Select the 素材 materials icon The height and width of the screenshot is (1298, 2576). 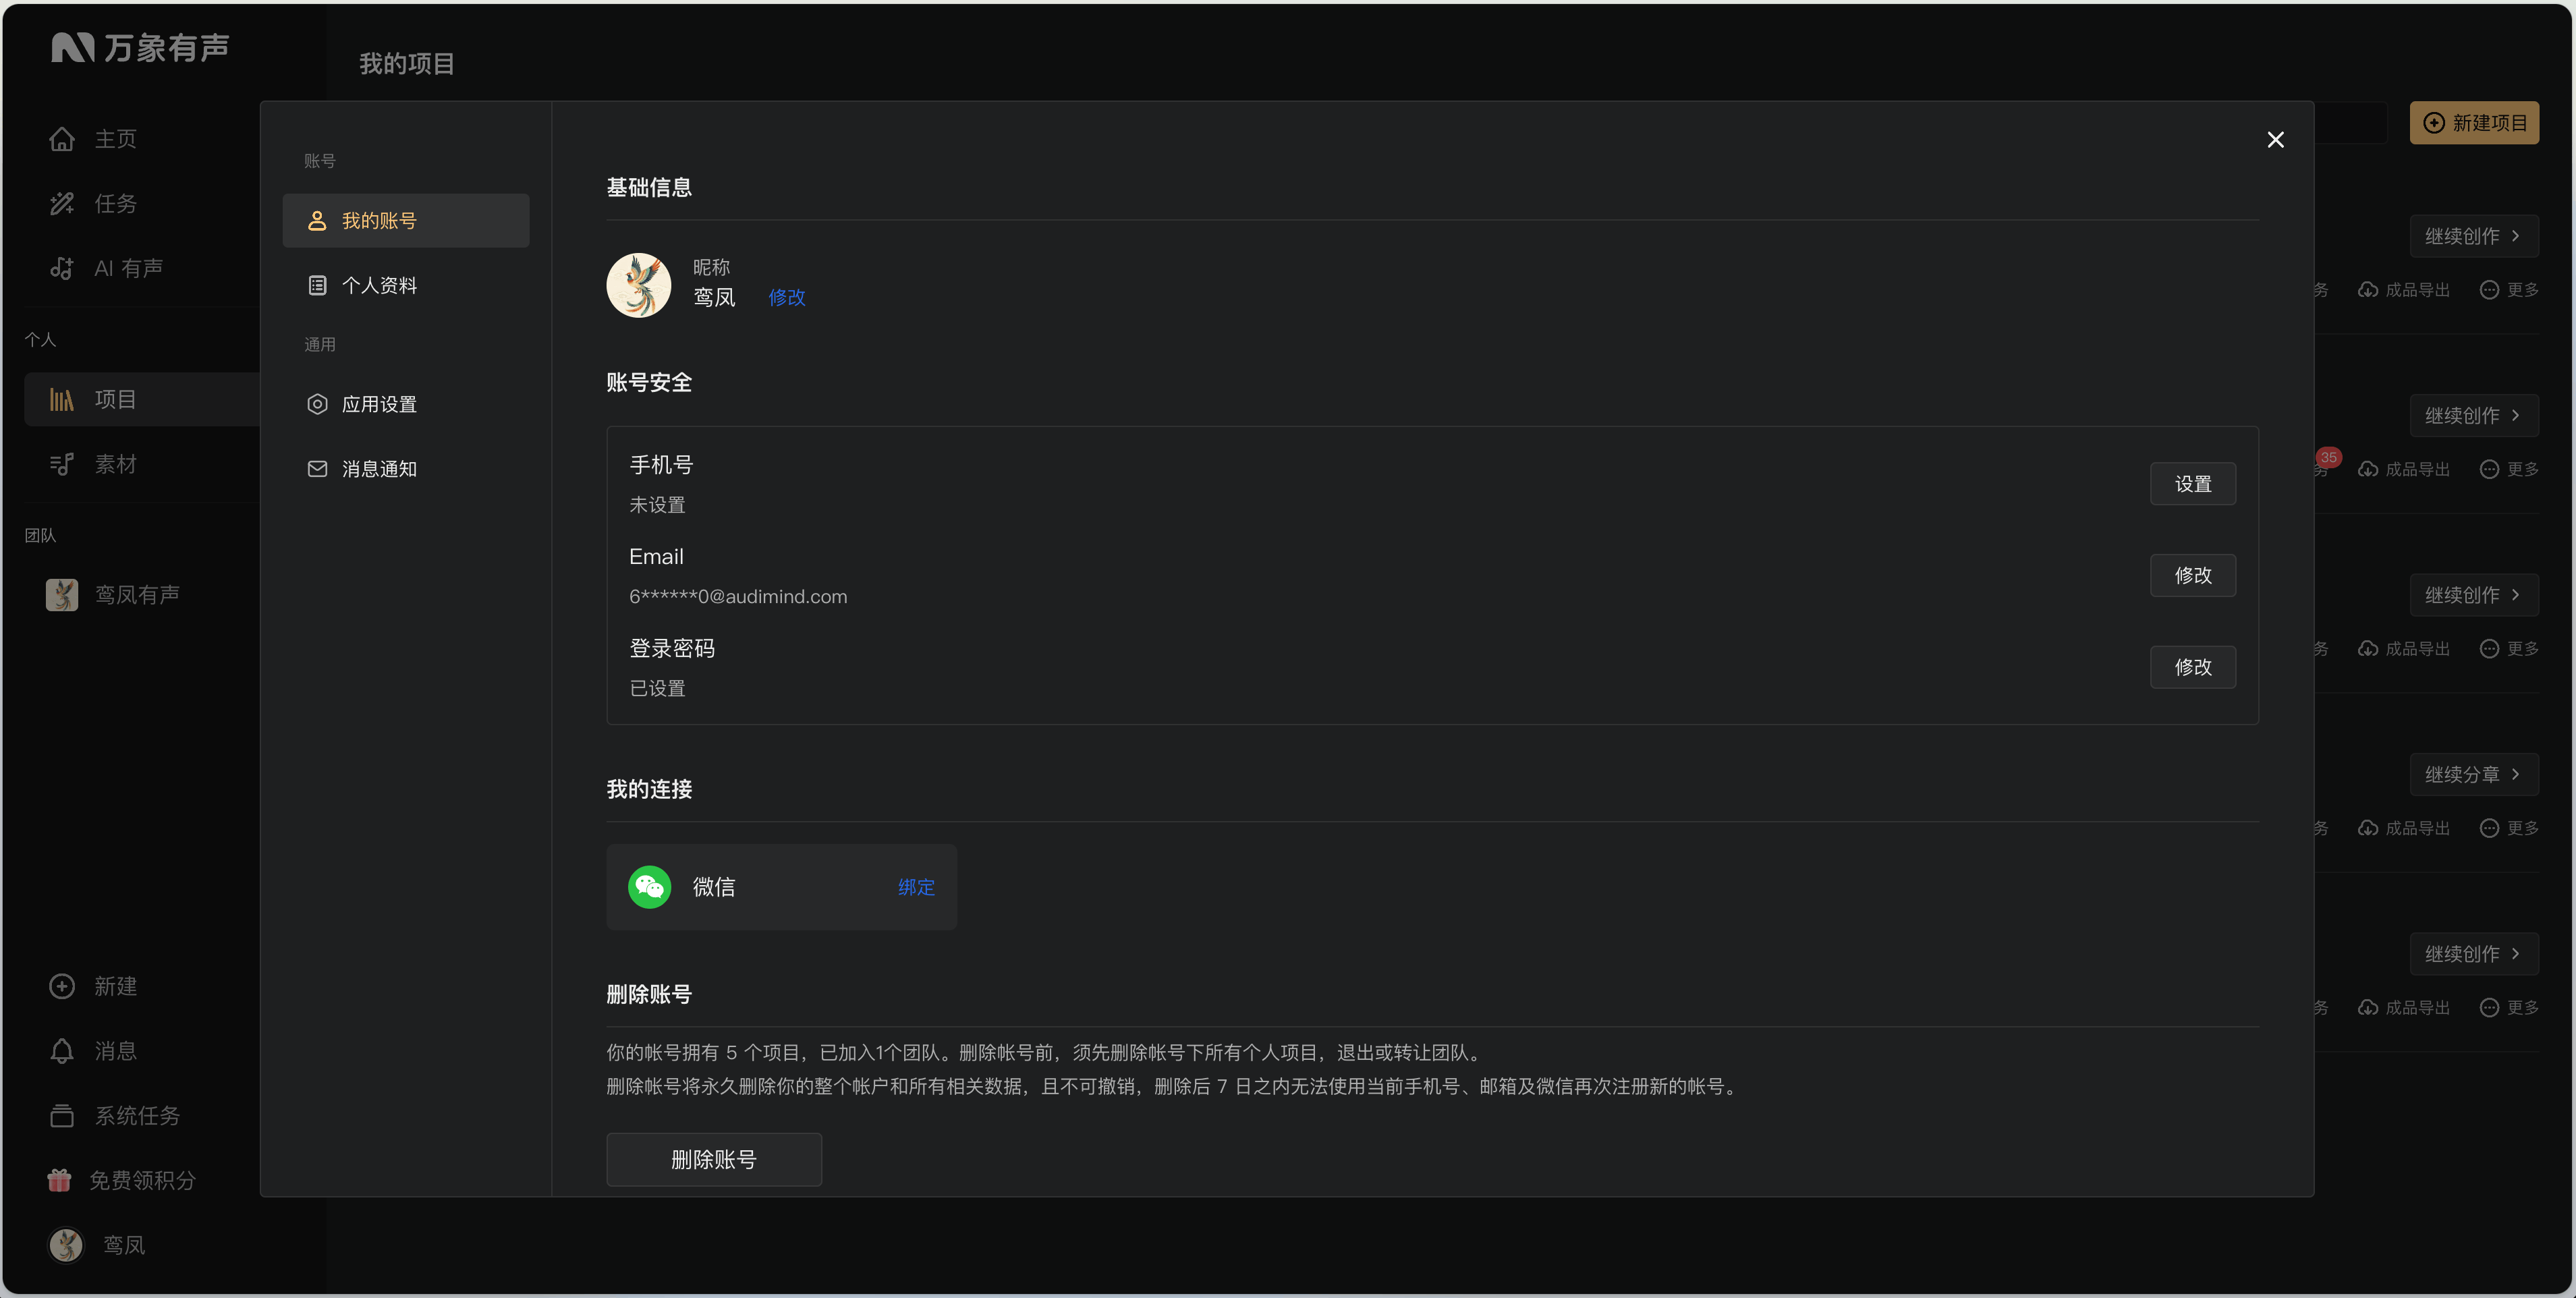62,464
